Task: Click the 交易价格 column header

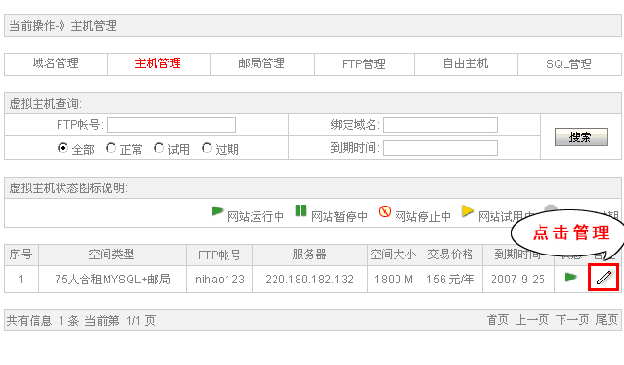Action: coord(451,255)
